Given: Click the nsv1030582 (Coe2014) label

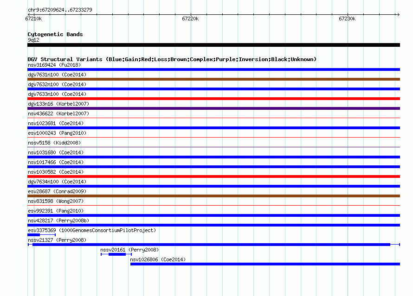Looking at the screenshot, I should [x=56, y=172].
